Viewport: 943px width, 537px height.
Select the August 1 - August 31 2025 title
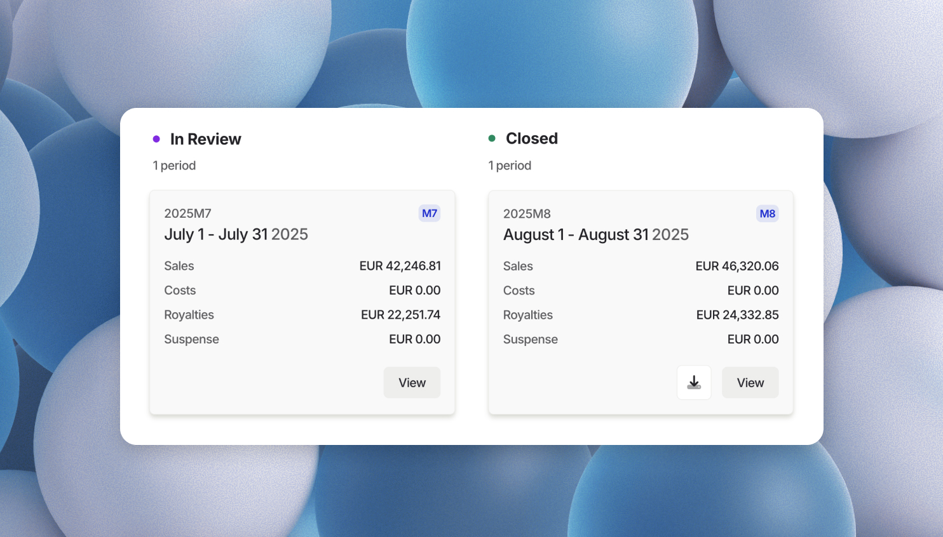596,235
